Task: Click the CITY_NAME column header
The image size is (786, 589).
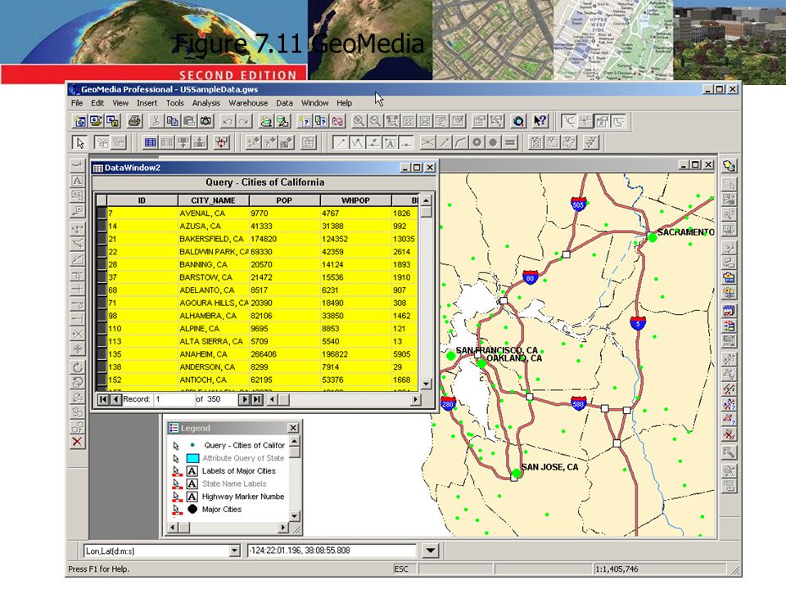Action: click(x=213, y=200)
